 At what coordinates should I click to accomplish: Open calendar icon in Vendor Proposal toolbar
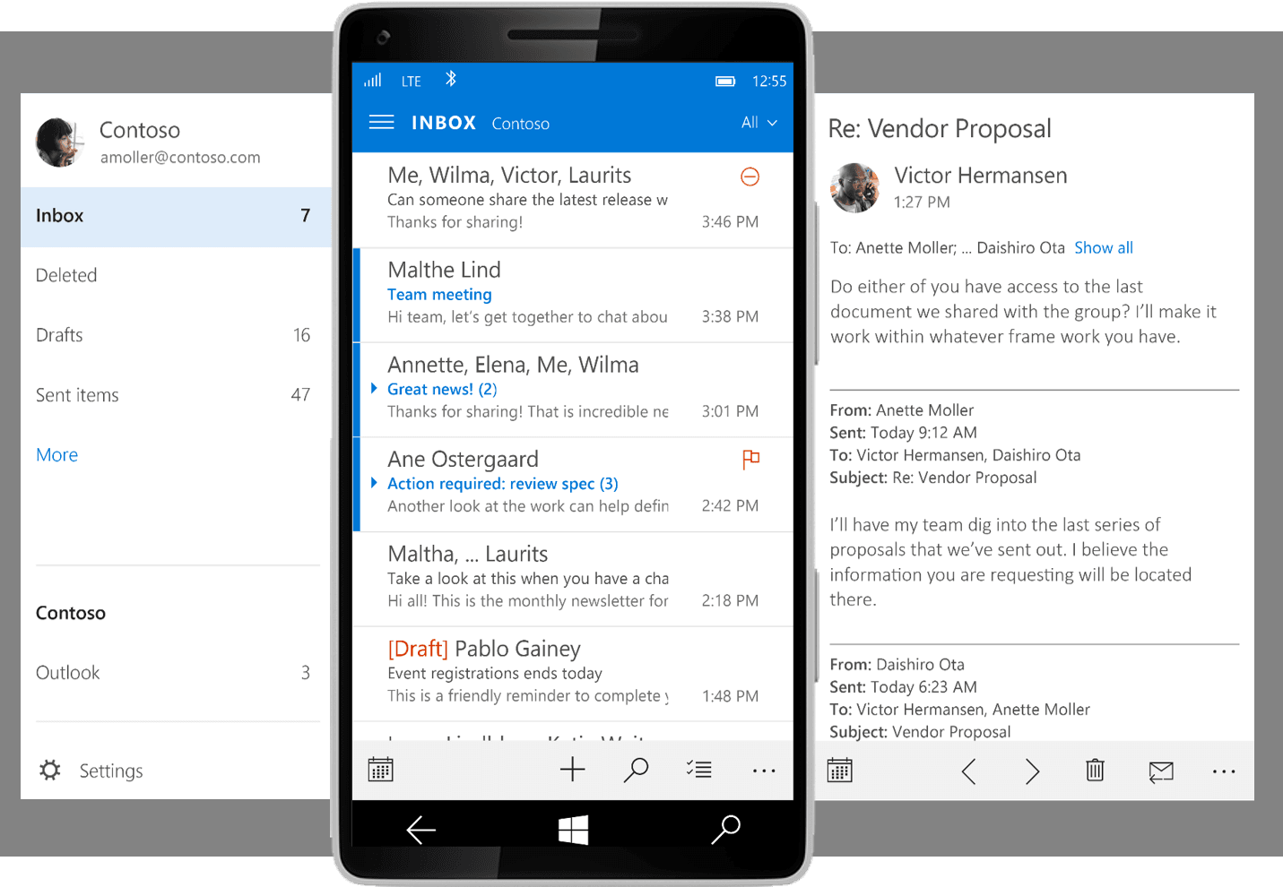(x=840, y=771)
